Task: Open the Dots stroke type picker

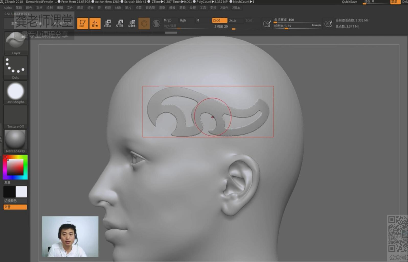Action: click(x=15, y=67)
